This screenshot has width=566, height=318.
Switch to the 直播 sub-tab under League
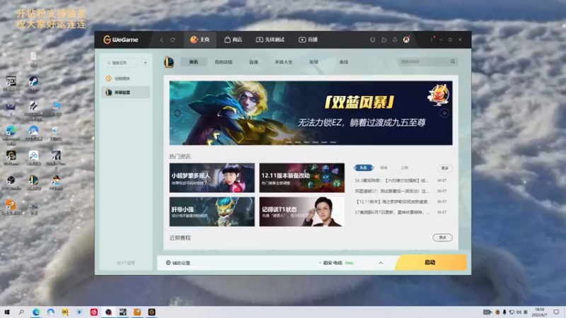click(254, 62)
